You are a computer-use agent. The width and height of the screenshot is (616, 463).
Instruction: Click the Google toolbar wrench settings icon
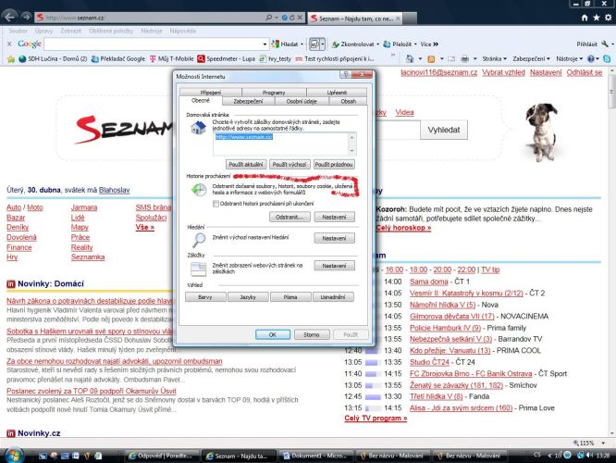(604, 44)
